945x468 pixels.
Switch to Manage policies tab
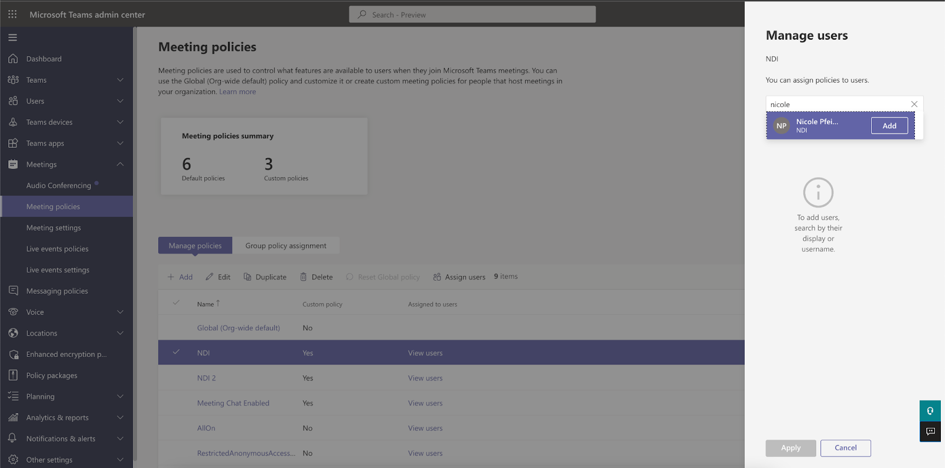click(x=195, y=245)
